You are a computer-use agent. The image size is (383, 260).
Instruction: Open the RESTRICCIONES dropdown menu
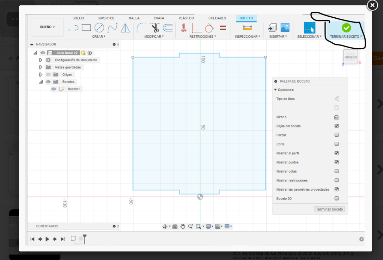click(203, 37)
